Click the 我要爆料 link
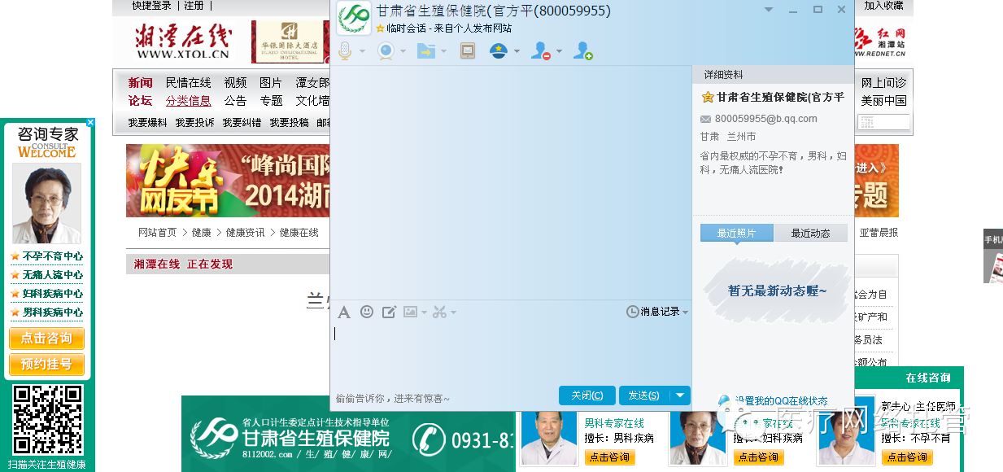This screenshot has height=472, width=1003. point(147,123)
